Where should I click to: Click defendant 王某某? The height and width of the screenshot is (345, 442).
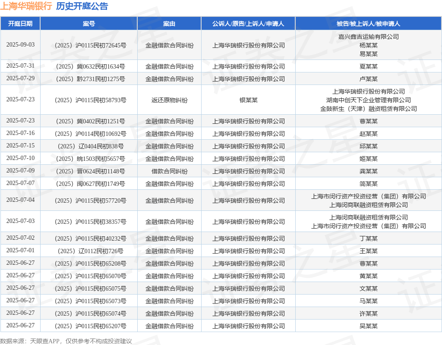coord(369,251)
